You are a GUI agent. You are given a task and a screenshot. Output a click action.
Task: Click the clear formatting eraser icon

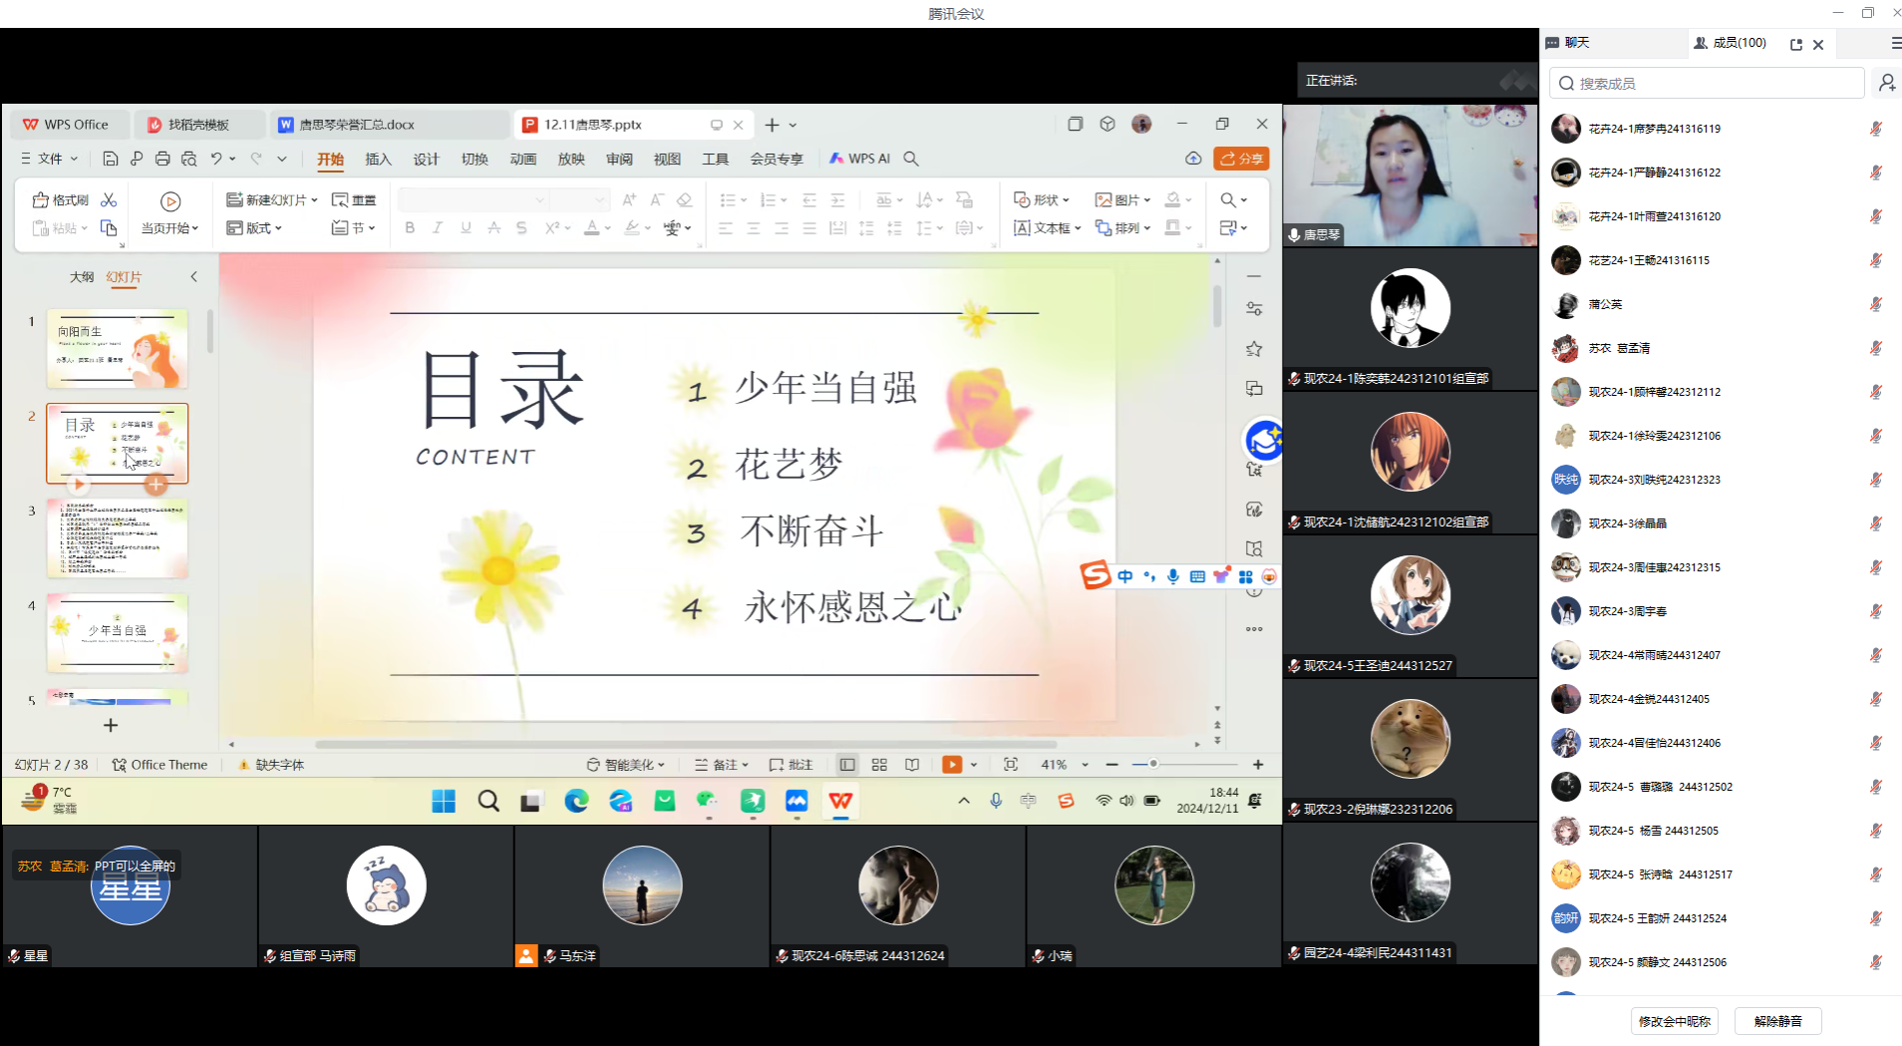684,200
